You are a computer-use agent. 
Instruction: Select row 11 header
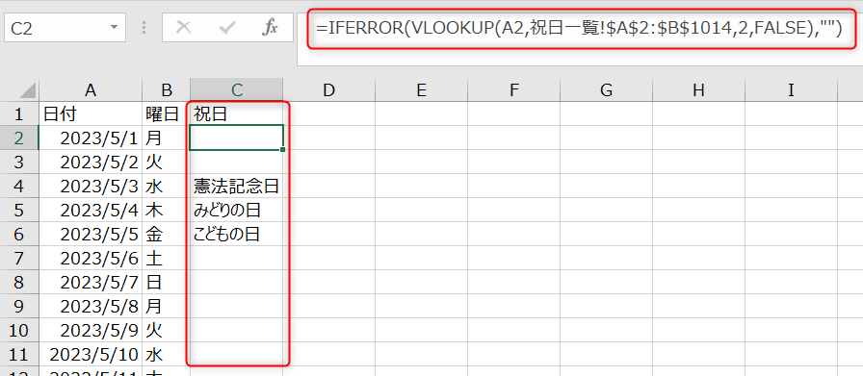(19, 355)
